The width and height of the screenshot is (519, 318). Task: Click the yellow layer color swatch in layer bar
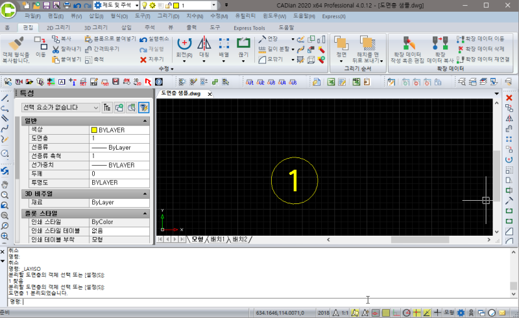(x=176, y=5)
